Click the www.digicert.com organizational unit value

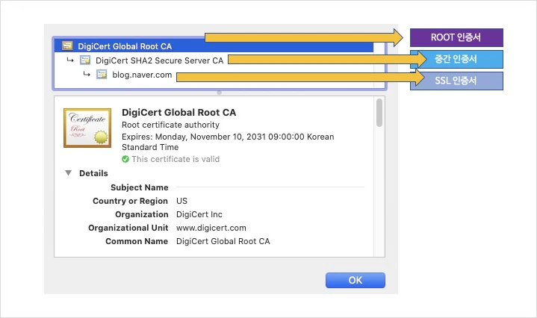click(211, 228)
